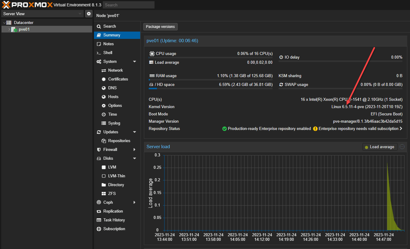
Task: Open the ZFS storage icon entry
Action: point(103,194)
